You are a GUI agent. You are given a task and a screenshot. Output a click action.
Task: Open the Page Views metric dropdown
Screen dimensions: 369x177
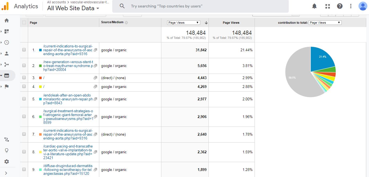tap(183, 23)
